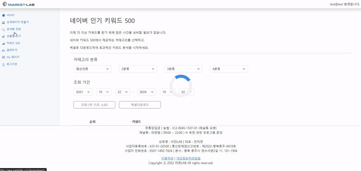Open the start day 22 dropdown

click(123, 92)
